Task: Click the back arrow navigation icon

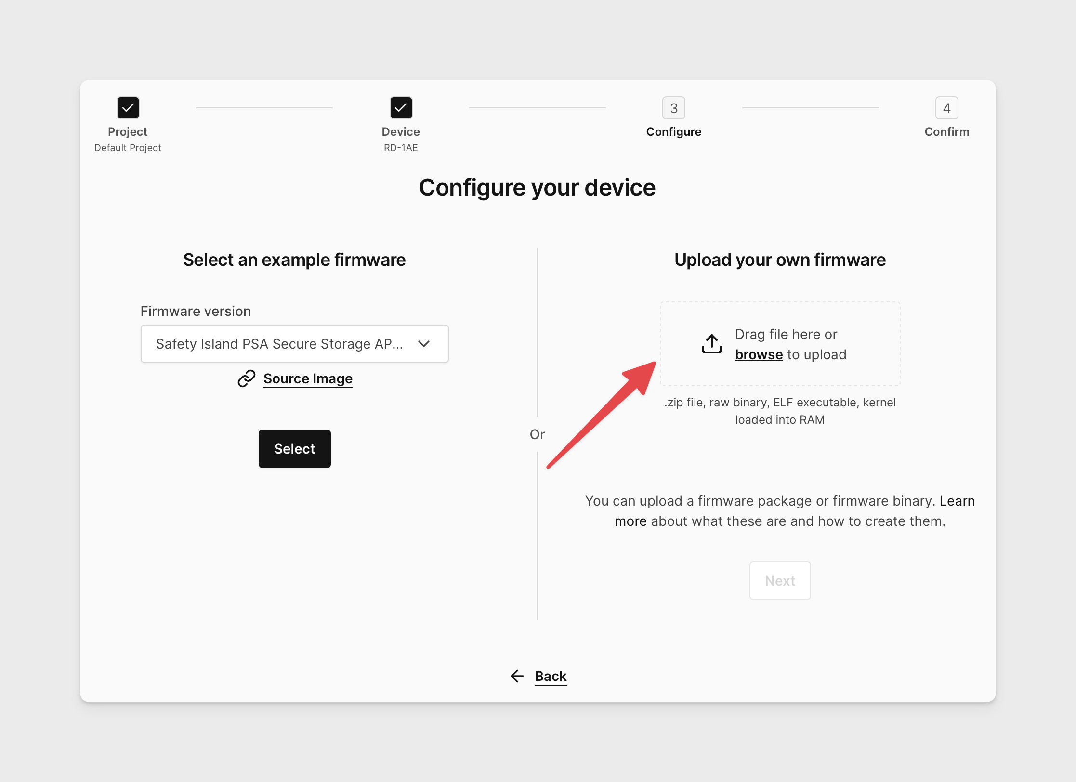Action: pyautogui.click(x=516, y=676)
